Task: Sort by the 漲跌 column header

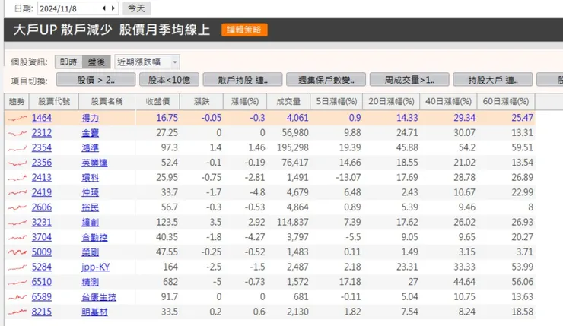Action: (202, 102)
